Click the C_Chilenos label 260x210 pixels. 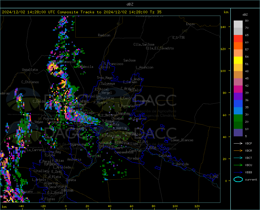point(30,82)
